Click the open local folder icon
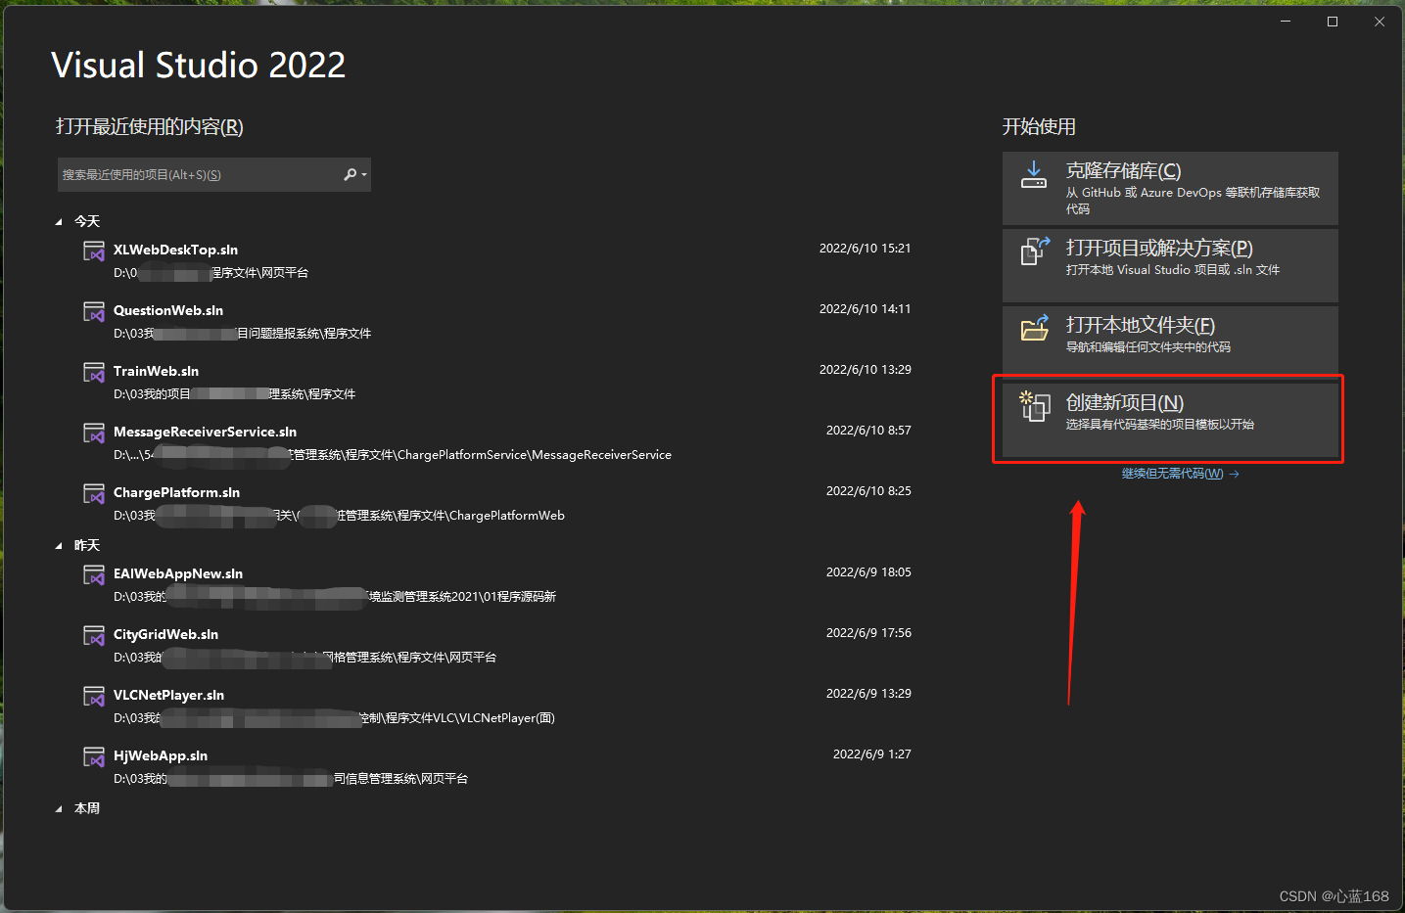 [x=1035, y=329]
